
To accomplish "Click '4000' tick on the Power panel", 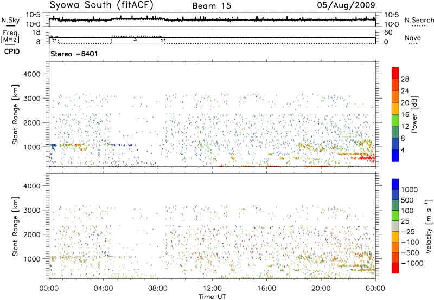I will coord(32,74).
